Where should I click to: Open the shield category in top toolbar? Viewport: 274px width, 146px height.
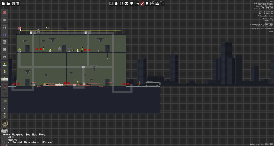coord(132,3)
